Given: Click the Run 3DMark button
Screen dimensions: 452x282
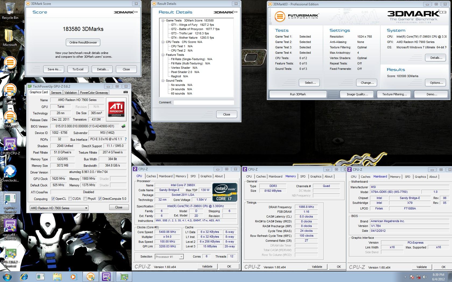Looking at the screenshot, I should 298,94.
